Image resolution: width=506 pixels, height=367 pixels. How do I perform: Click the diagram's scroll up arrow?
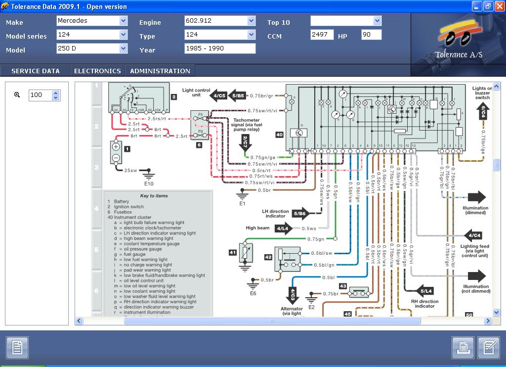(496, 86)
